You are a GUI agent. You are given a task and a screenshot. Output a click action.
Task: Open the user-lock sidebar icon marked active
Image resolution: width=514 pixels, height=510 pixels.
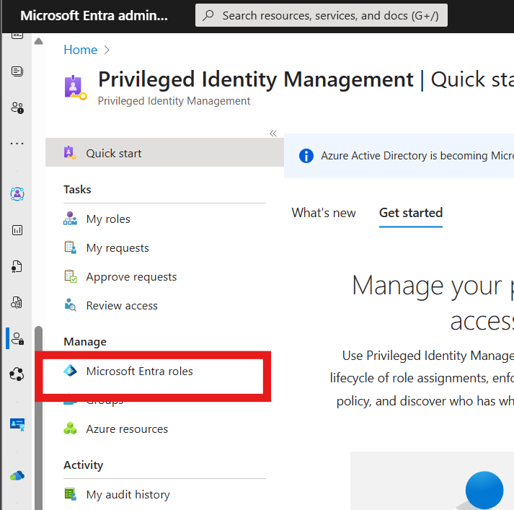point(17,338)
